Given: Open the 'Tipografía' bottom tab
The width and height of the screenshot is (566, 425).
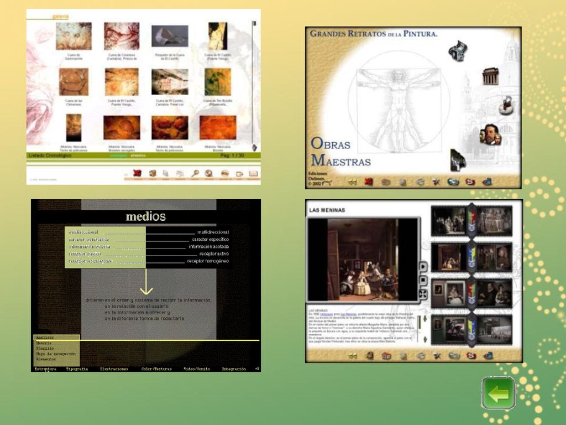Looking at the screenshot, I should point(77,369).
